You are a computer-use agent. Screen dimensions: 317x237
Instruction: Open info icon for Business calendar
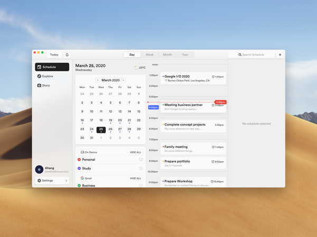pos(141,185)
